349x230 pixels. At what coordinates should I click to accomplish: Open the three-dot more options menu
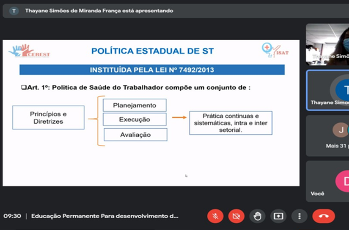(x=300, y=216)
